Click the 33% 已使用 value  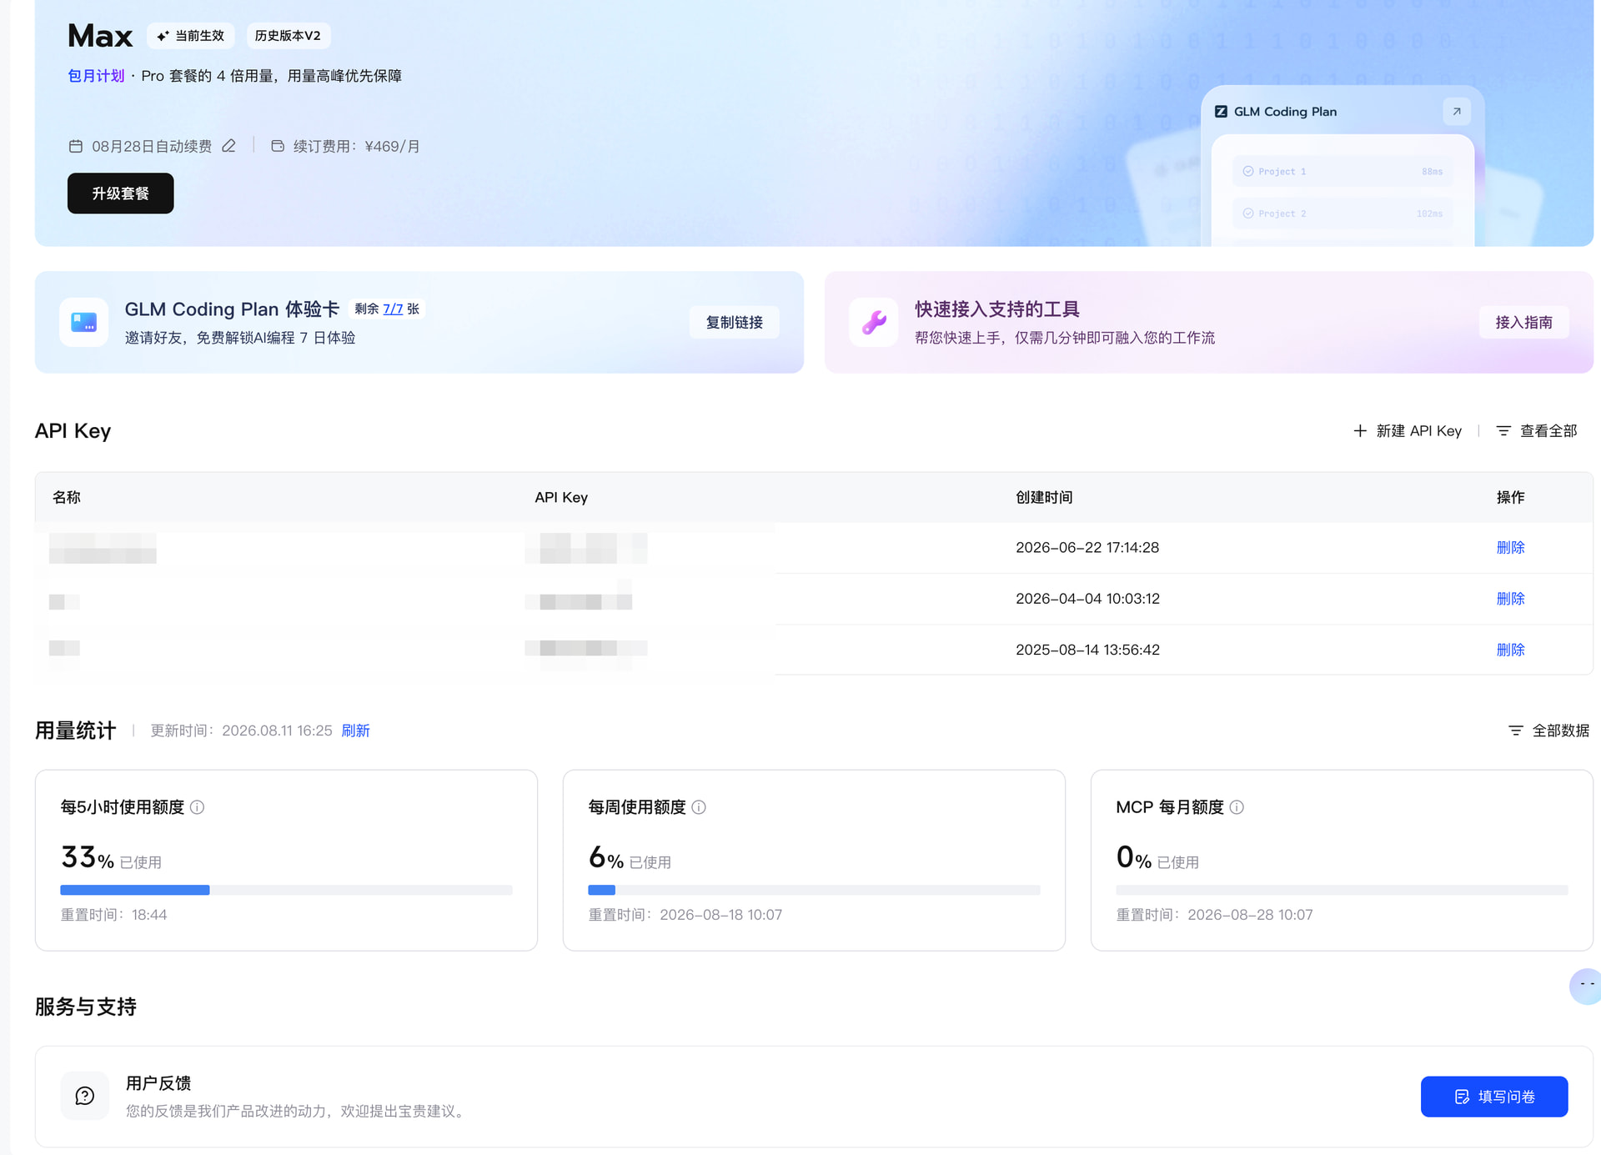pos(112,857)
